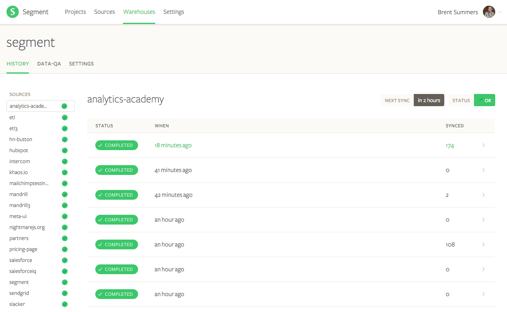Expand the user account dropdown arrow
This screenshot has width=507, height=312.
[x=500, y=12]
